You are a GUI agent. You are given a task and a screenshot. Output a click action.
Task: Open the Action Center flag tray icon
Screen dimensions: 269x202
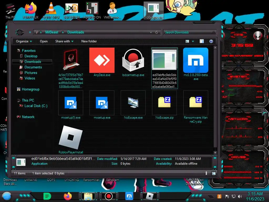(x=227, y=196)
